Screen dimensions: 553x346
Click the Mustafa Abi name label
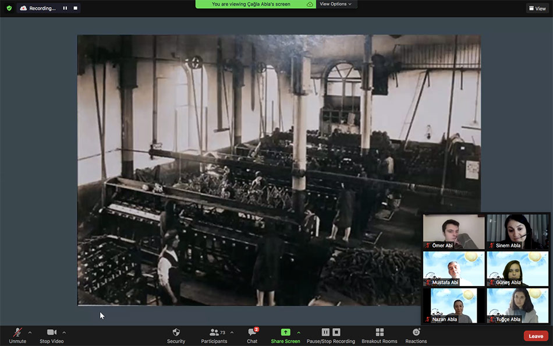coord(445,283)
